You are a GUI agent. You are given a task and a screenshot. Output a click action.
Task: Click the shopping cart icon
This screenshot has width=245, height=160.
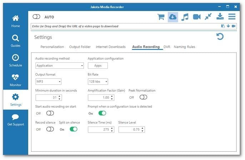(x=161, y=17)
